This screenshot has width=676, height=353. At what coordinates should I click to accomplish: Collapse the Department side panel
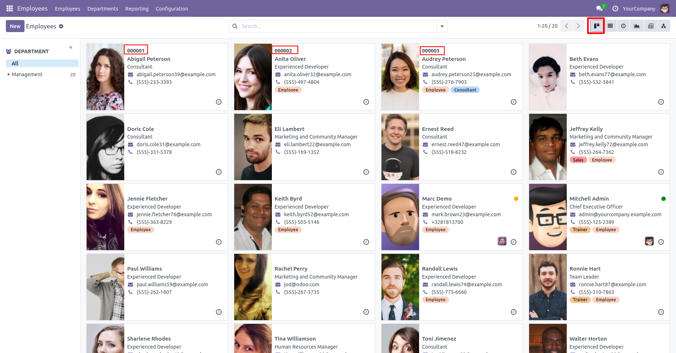71,47
